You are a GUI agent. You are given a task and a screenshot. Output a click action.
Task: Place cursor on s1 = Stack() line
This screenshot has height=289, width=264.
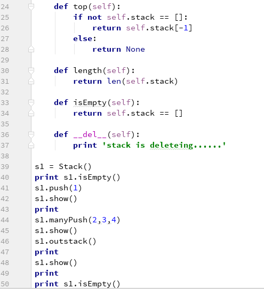coord(63,166)
